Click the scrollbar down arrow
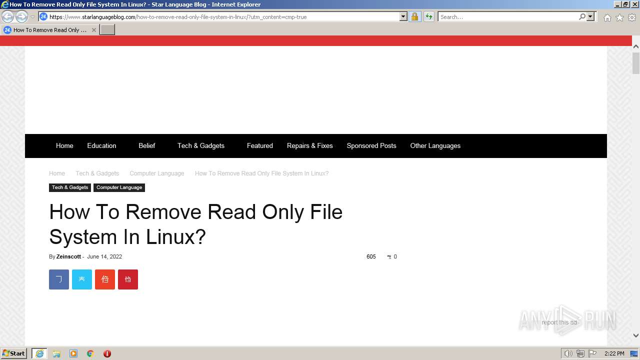This screenshot has height=360, width=640. [636, 335]
